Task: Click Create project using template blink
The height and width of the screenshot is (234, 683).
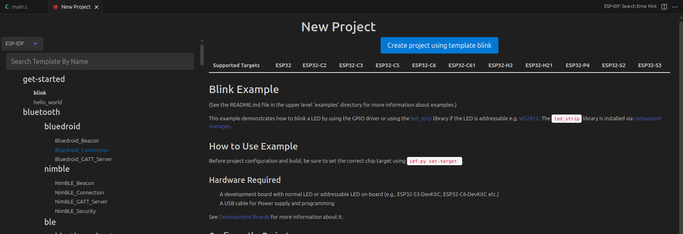Action: [439, 45]
